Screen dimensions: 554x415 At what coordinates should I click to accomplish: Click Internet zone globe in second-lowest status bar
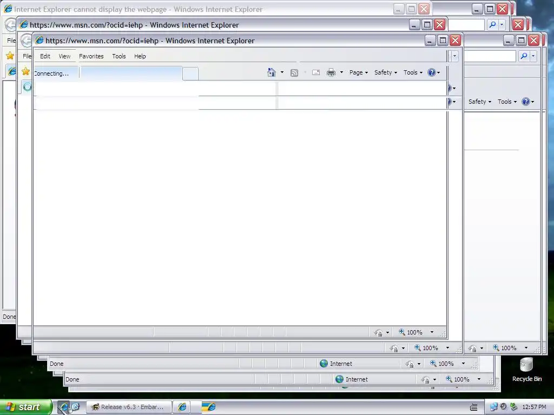324,364
